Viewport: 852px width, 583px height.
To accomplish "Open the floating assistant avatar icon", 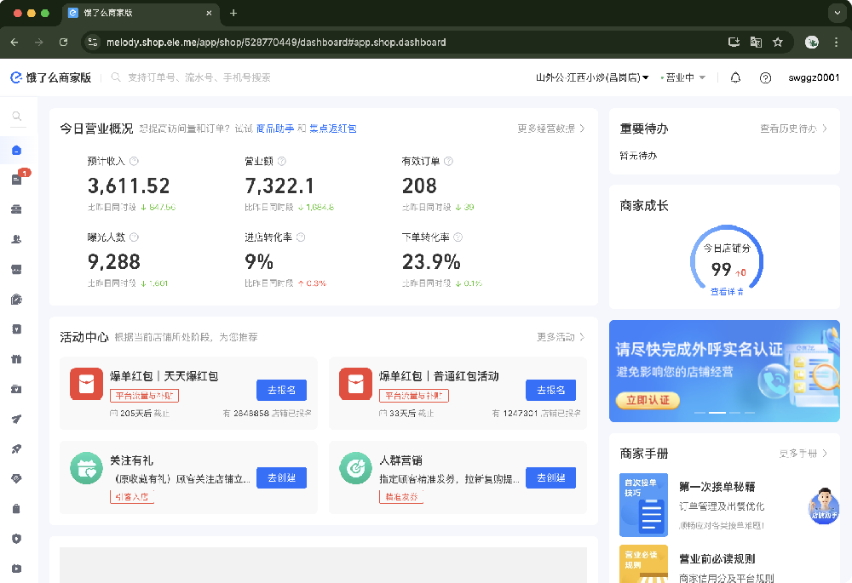I will [823, 506].
